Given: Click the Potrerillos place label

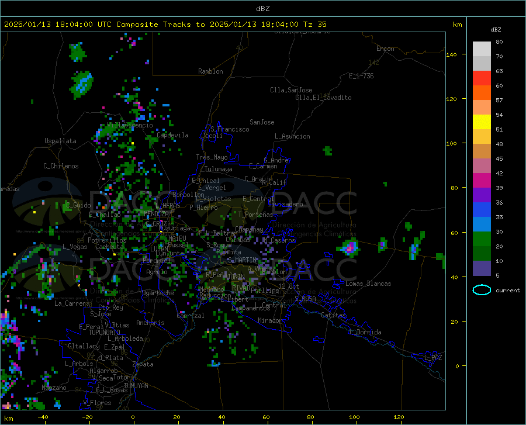Looking at the screenshot, I should [x=107, y=240].
